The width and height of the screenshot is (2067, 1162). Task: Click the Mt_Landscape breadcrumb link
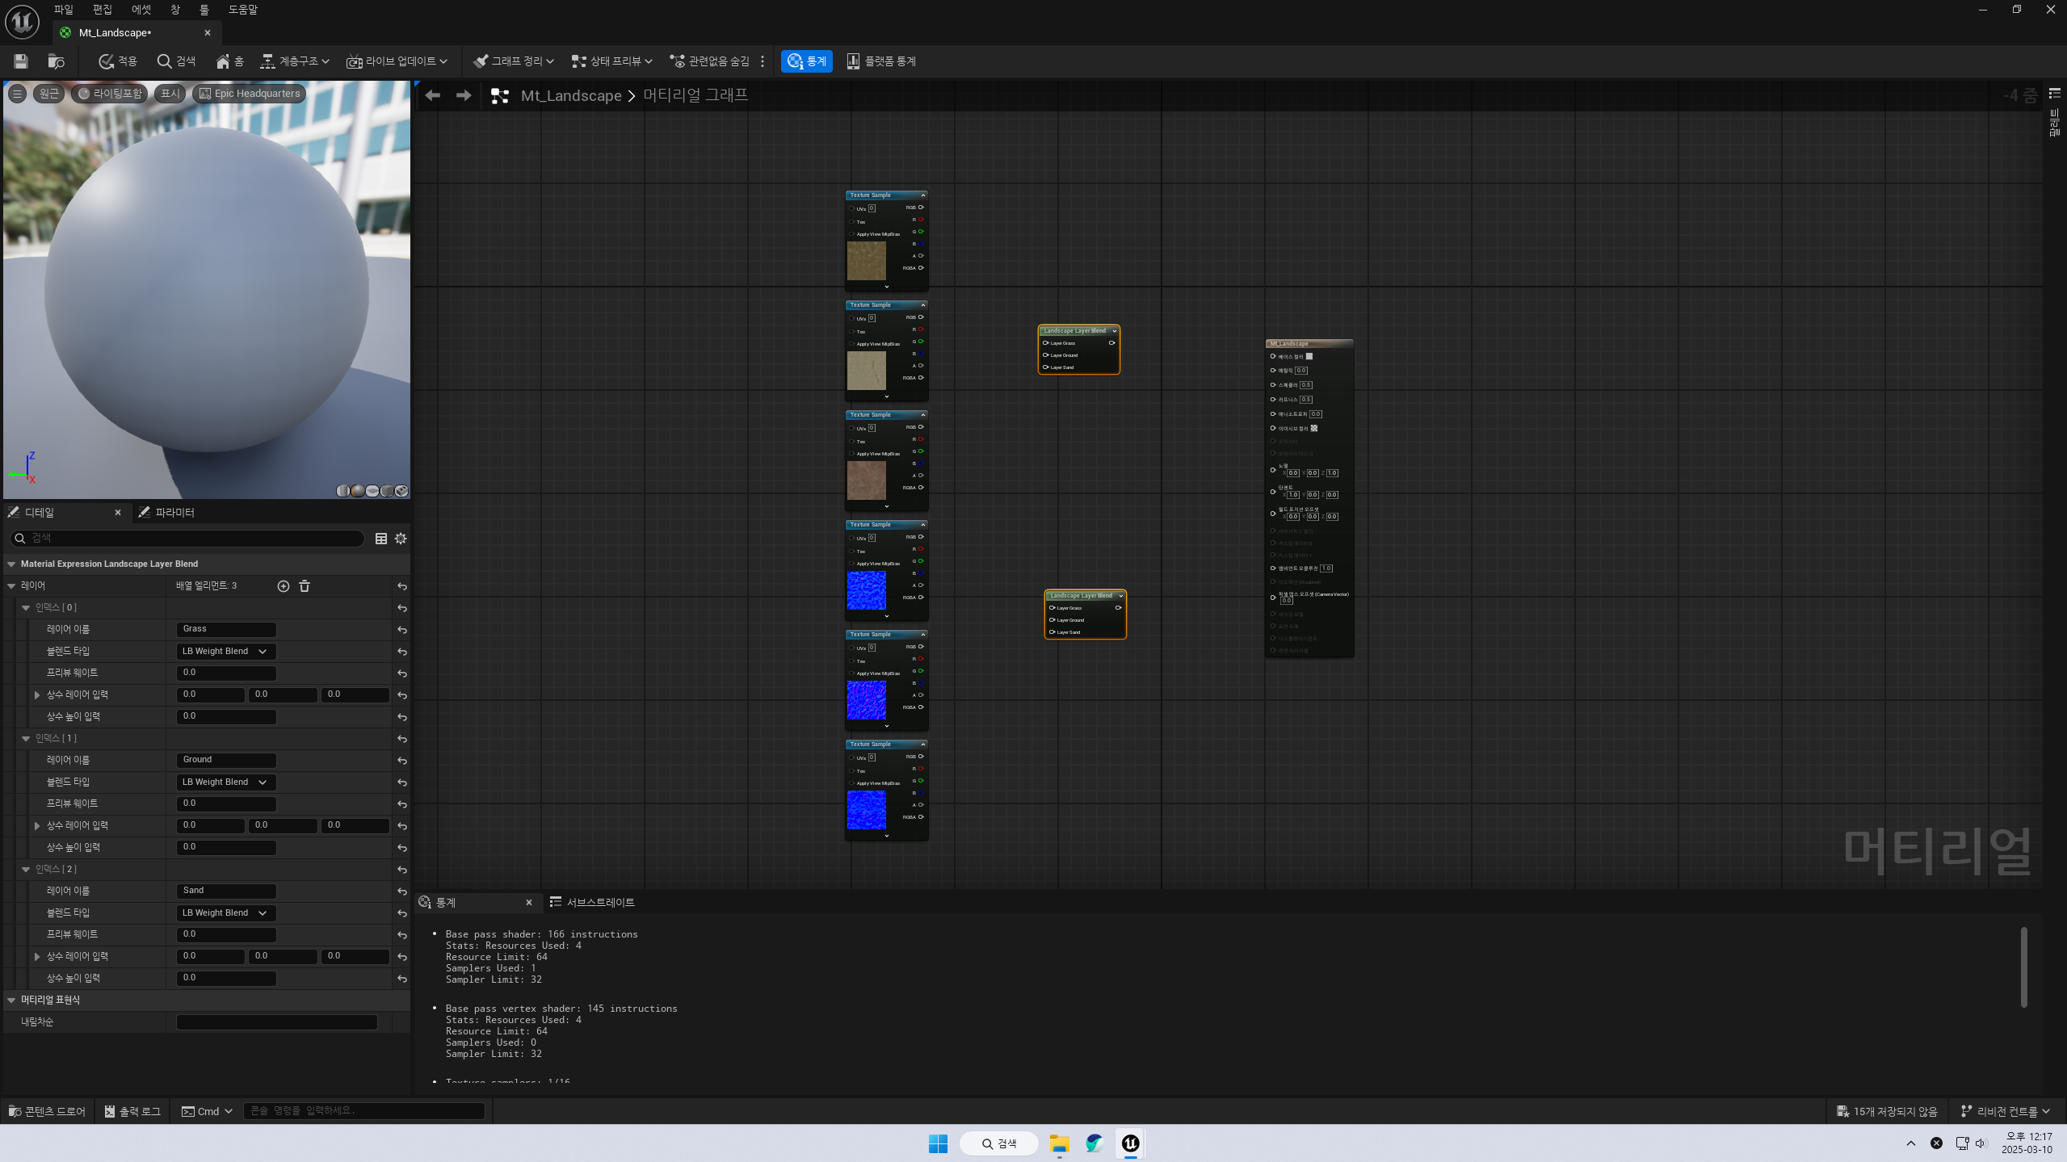[571, 95]
